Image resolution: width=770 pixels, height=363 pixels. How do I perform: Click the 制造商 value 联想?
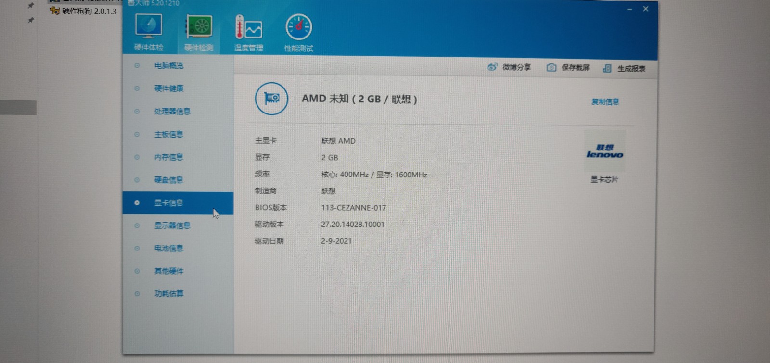(328, 191)
